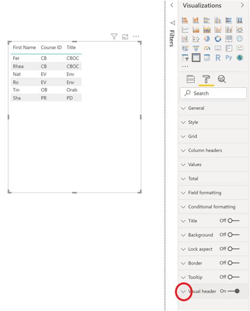Select the Python visual

tap(229, 58)
